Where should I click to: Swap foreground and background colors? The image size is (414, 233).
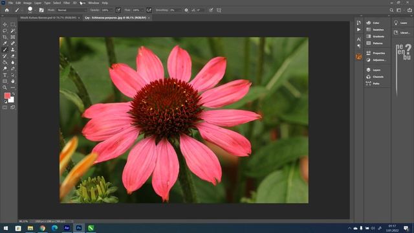click(13, 94)
